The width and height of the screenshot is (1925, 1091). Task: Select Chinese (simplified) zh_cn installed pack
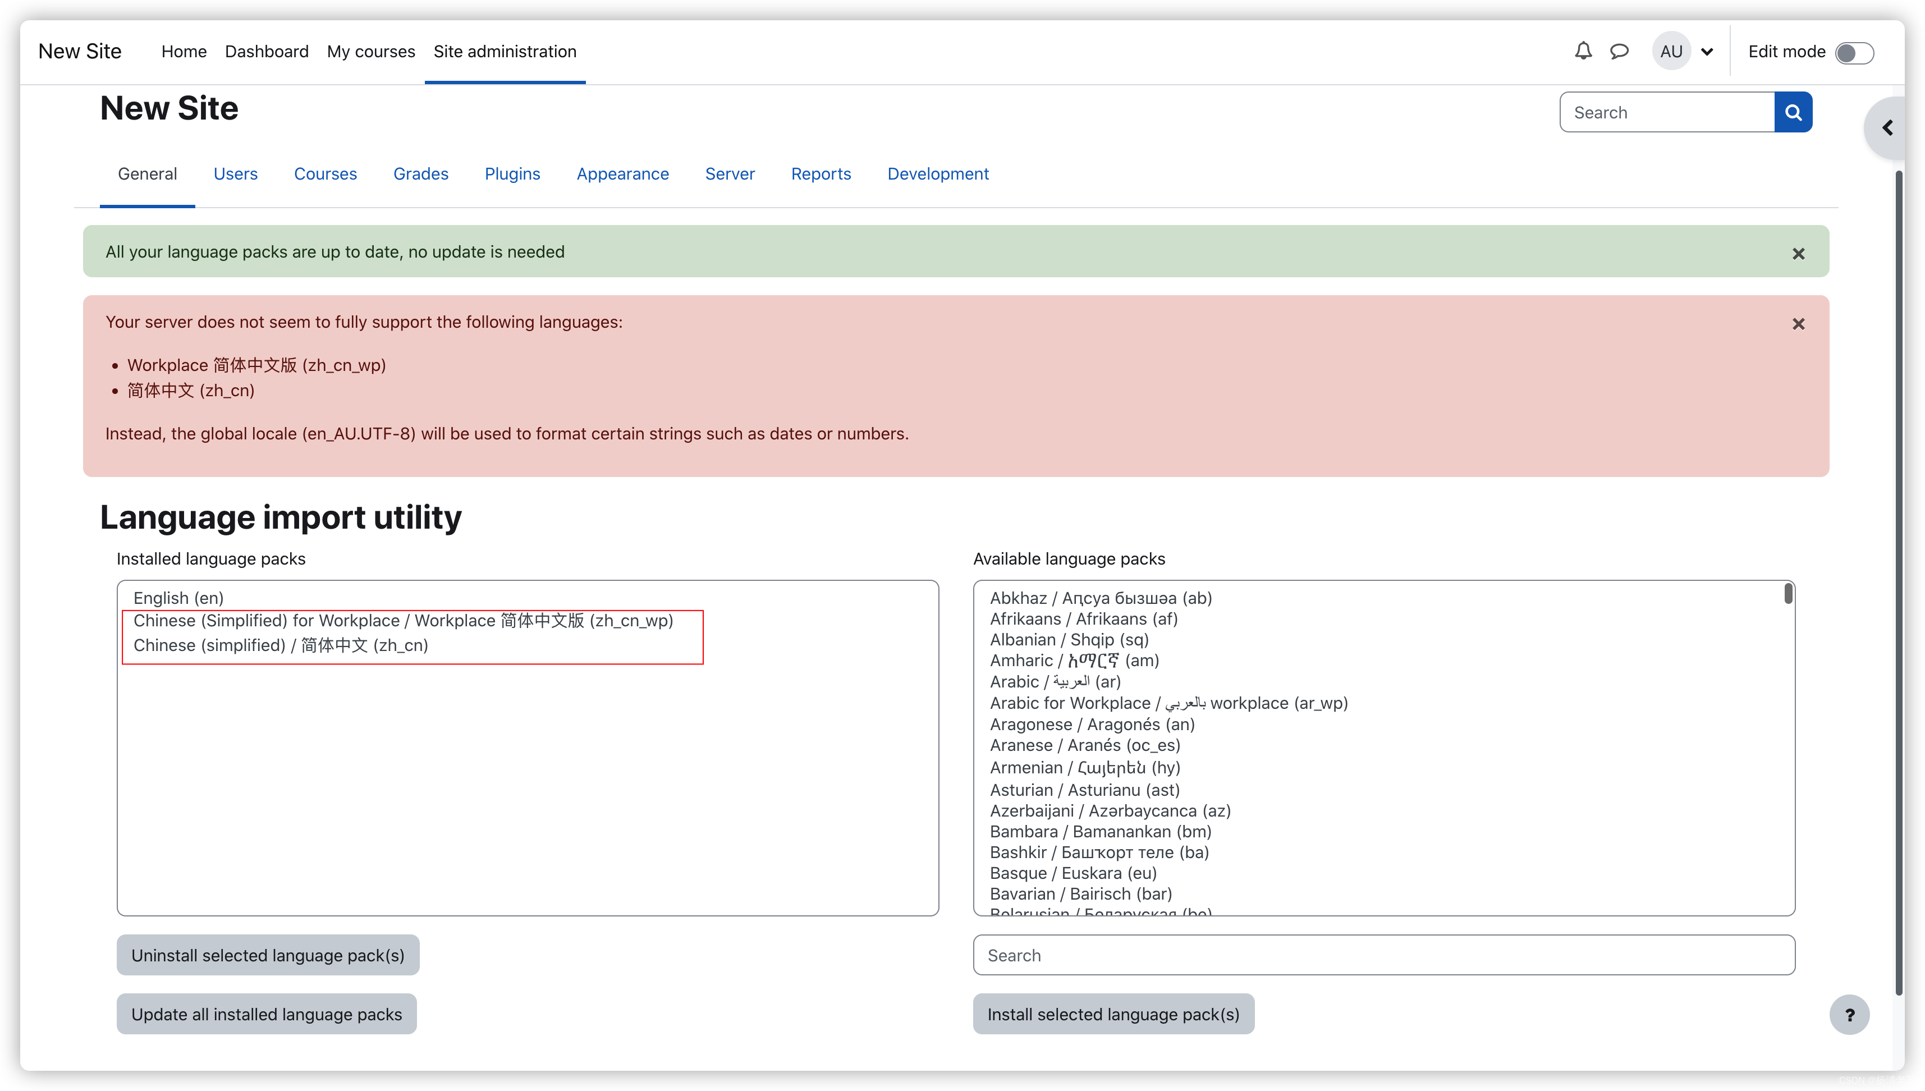280,645
